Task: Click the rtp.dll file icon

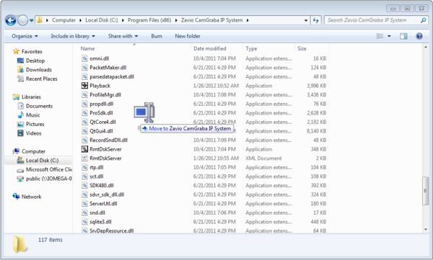Action: (x=84, y=167)
